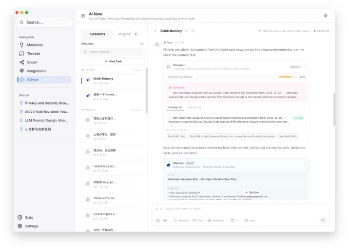
Task: Click the sidebar toggle icon beside AI Now title
Action: tap(83, 15)
